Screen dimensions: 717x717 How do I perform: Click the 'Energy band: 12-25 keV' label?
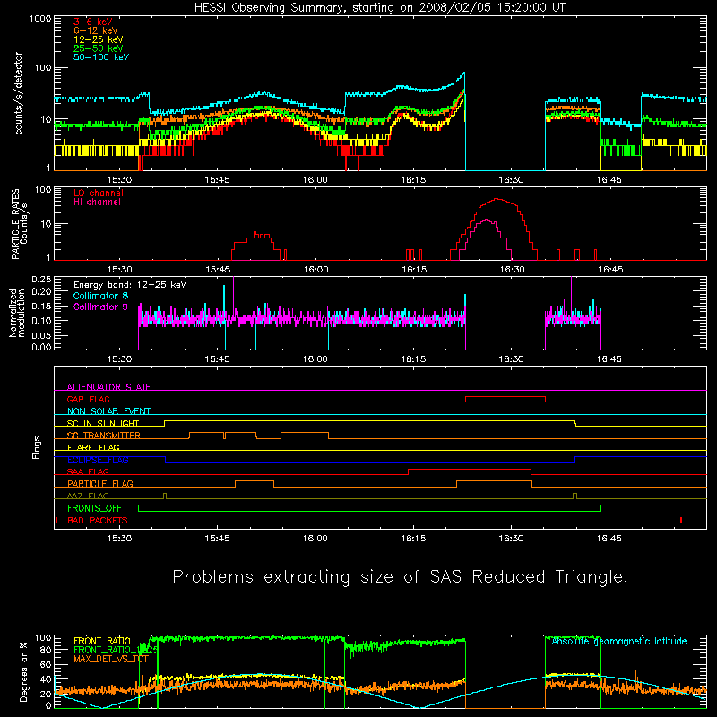(x=130, y=285)
